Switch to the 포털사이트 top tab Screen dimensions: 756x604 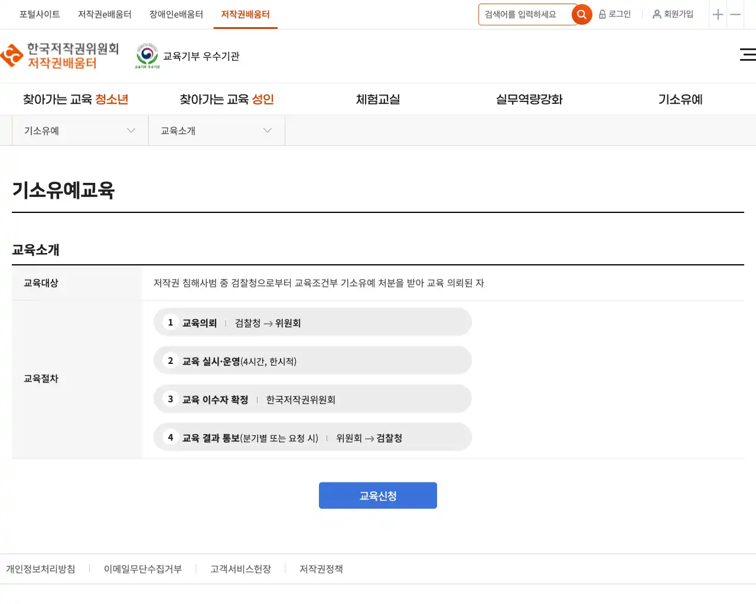pos(40,14)
